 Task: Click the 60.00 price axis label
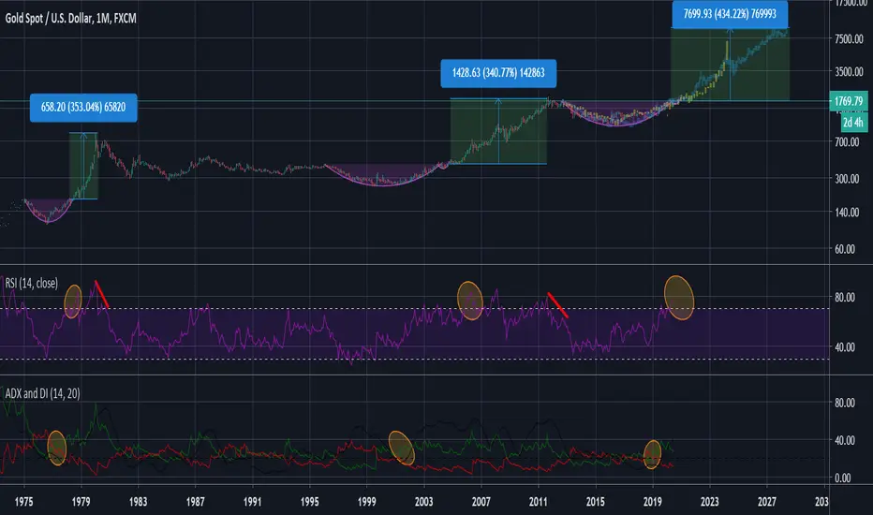[845, 249]
